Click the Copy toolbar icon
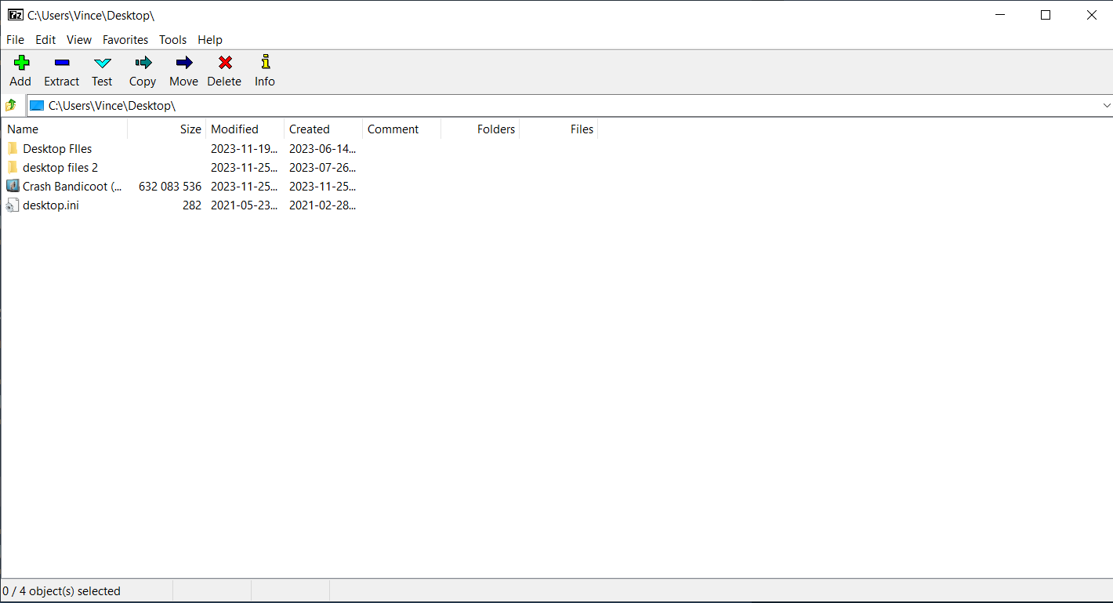This screenshot has width=1113, height=603. tap(142, 70)
